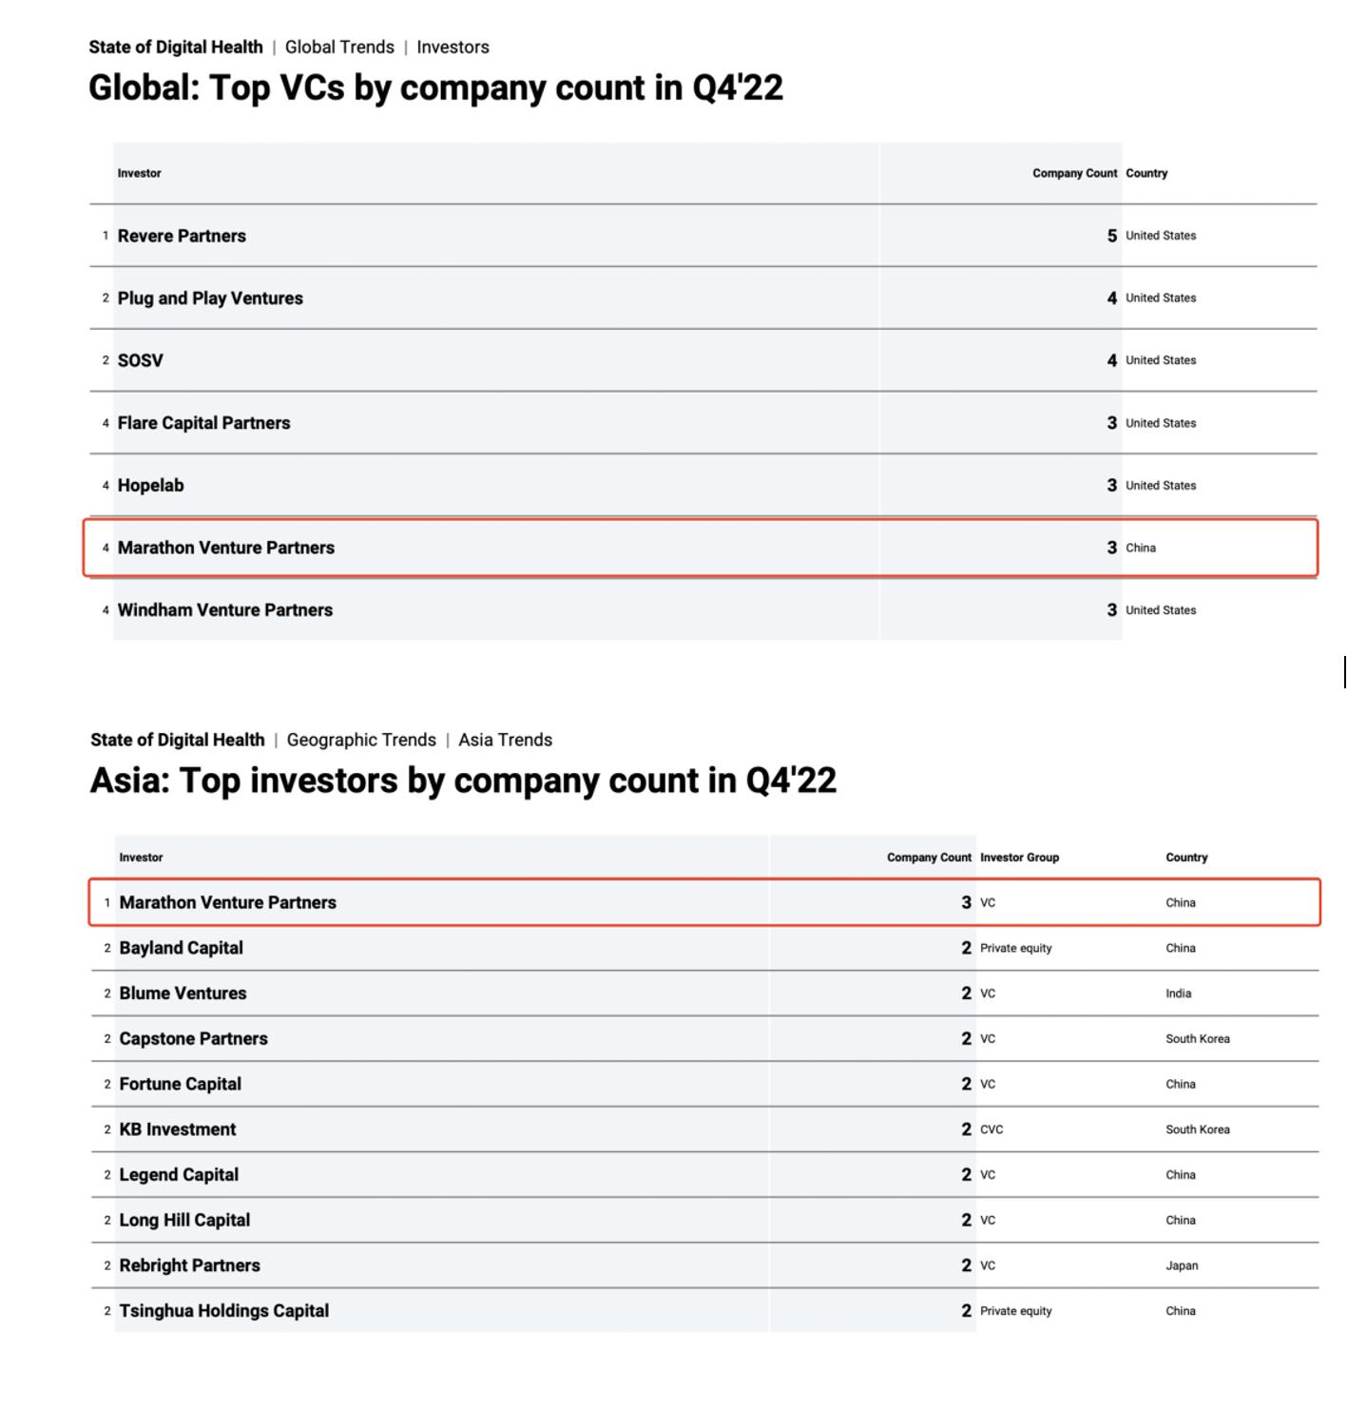Screen dimensions: 1348x1409
Task: Click highlighted Marathon Venture Partners in global table
Action: [225, 548]
